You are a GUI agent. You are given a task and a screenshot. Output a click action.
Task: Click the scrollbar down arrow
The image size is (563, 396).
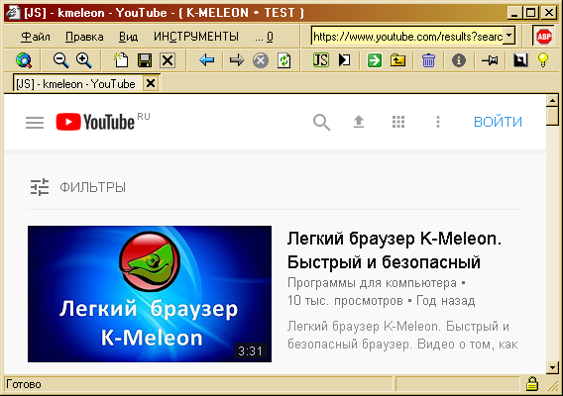(x=552, y=367)
